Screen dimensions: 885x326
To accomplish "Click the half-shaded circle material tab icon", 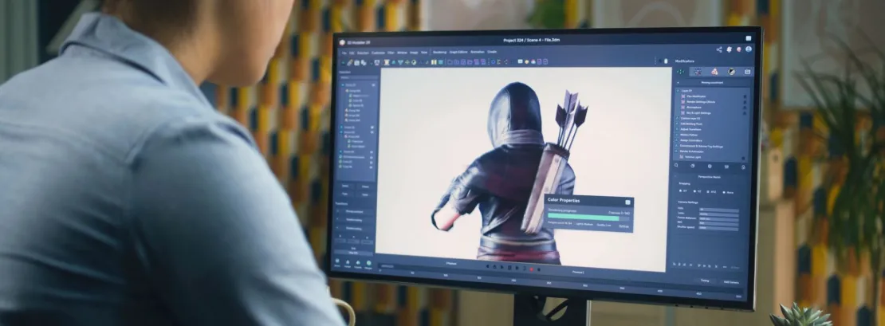I will (731, 72).
